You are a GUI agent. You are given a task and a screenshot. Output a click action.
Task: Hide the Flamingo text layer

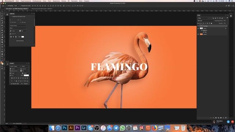pos(198,26)
